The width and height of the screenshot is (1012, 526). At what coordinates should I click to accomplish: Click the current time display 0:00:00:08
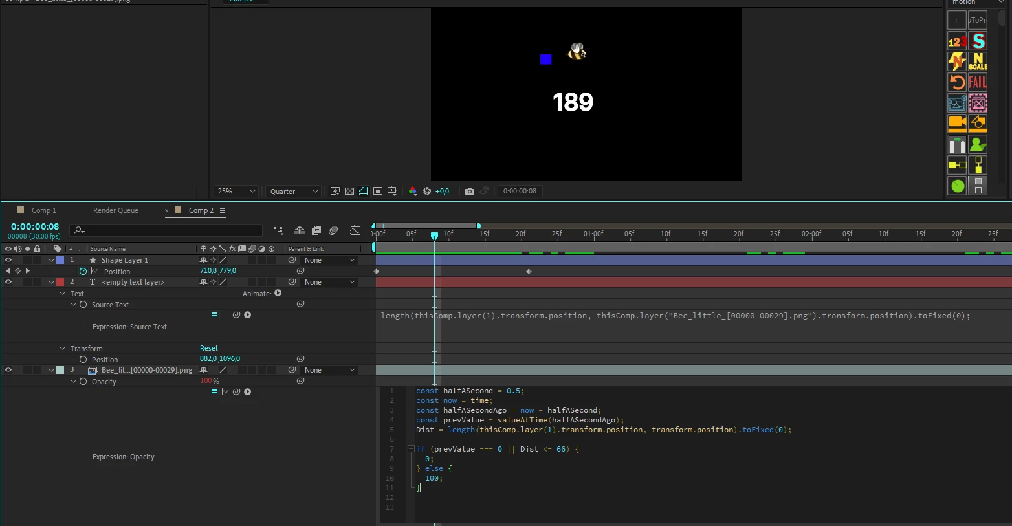[35, 226]
